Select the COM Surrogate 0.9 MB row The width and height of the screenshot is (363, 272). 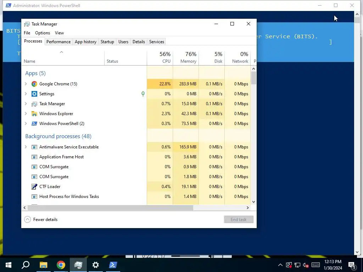(136, 167)
